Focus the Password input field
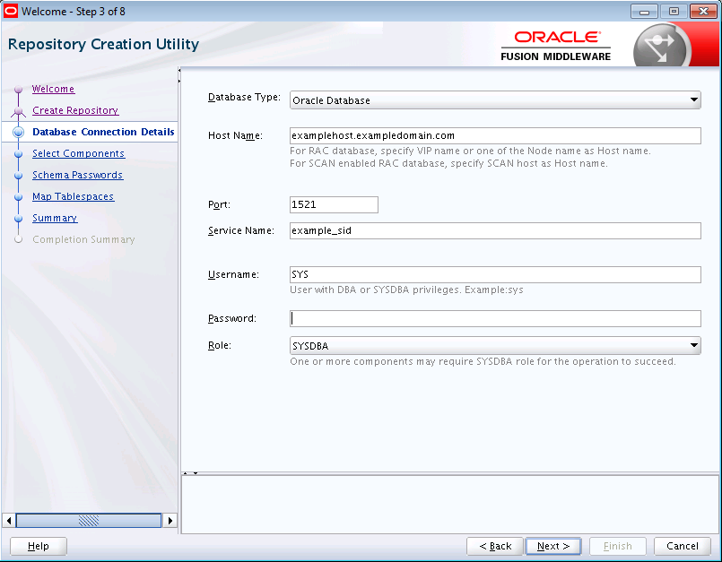The image size is (722, 562). (x=494, y=318)
